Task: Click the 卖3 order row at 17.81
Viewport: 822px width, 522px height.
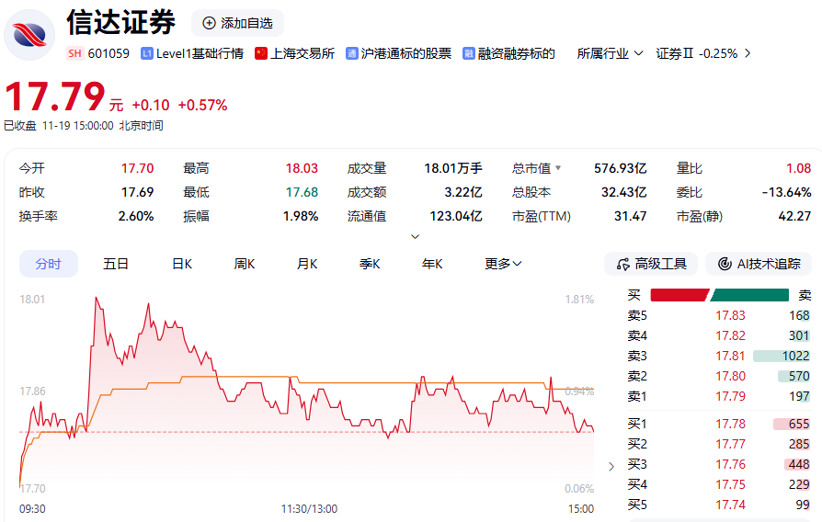Action: tap(718, 356)
